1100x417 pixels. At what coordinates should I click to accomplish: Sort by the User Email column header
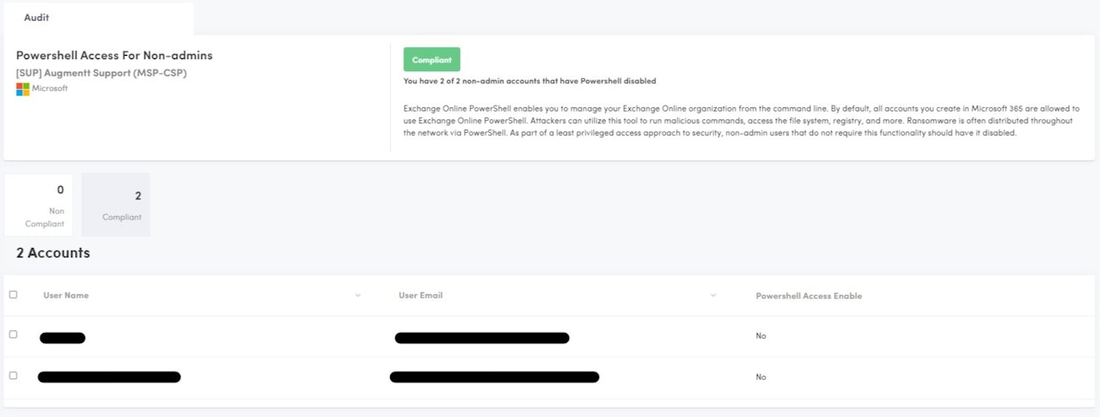point(420,296)
